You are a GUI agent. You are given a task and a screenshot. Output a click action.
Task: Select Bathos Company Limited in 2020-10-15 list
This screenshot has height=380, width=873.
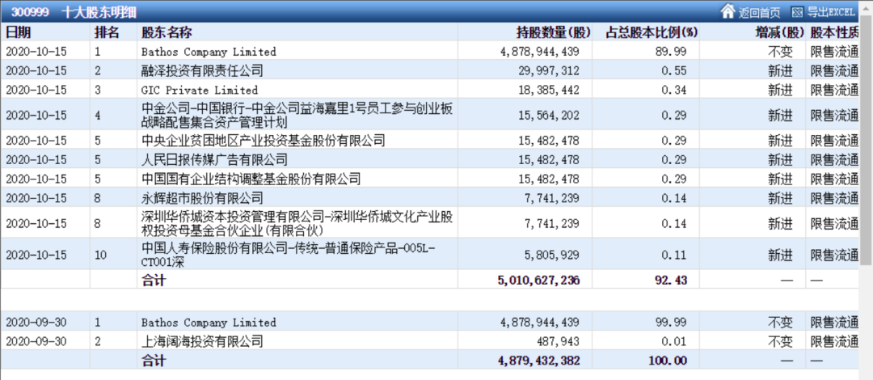(x=209, y=52)
